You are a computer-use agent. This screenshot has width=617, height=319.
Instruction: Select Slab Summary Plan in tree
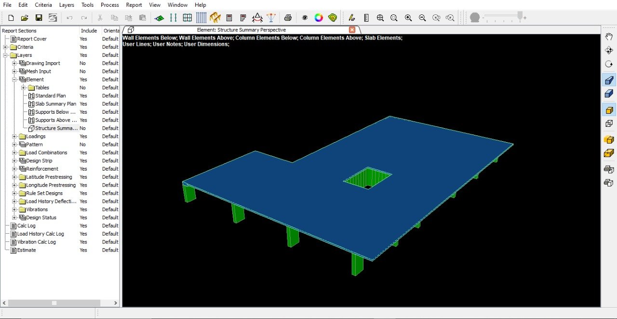pyautogui.click(x=55, y=104)
